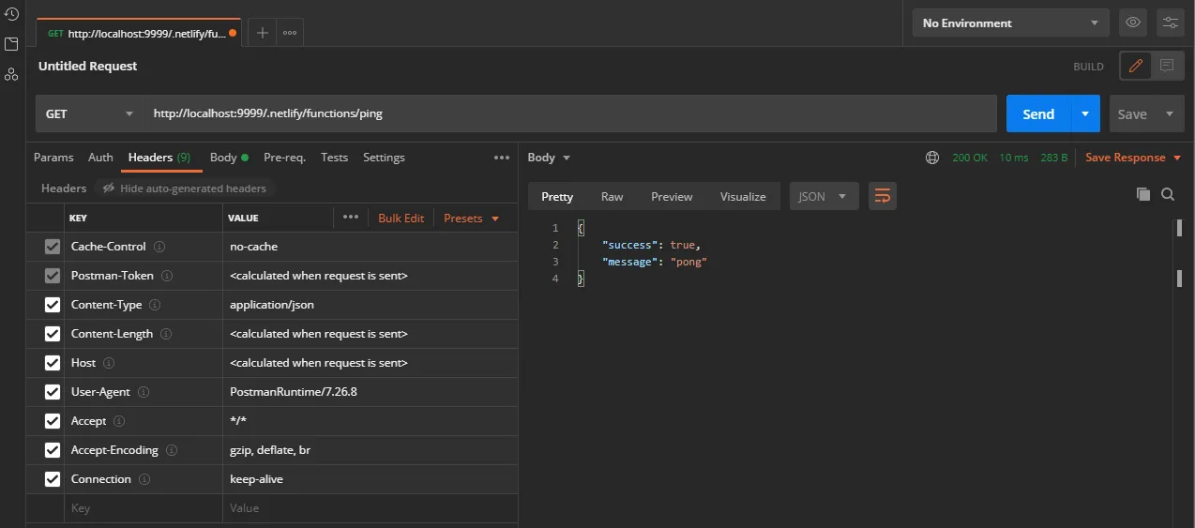Open the request Body tab
1195x528 pixels.
229,158
